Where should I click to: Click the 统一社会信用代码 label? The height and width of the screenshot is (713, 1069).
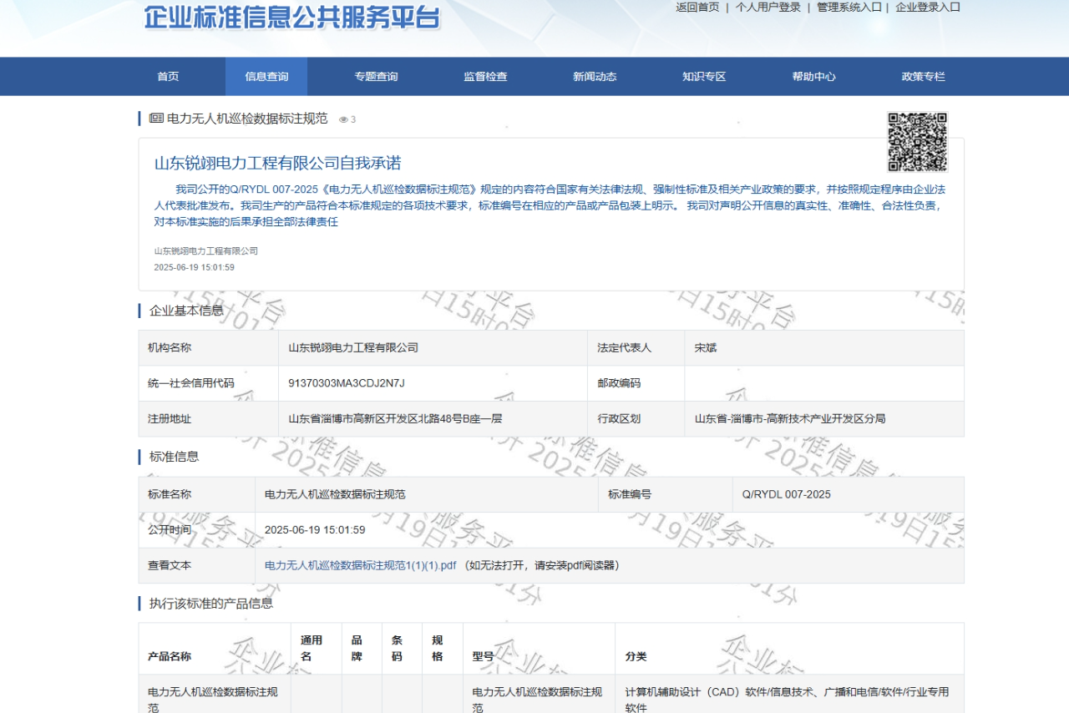(x=191, y=383)
